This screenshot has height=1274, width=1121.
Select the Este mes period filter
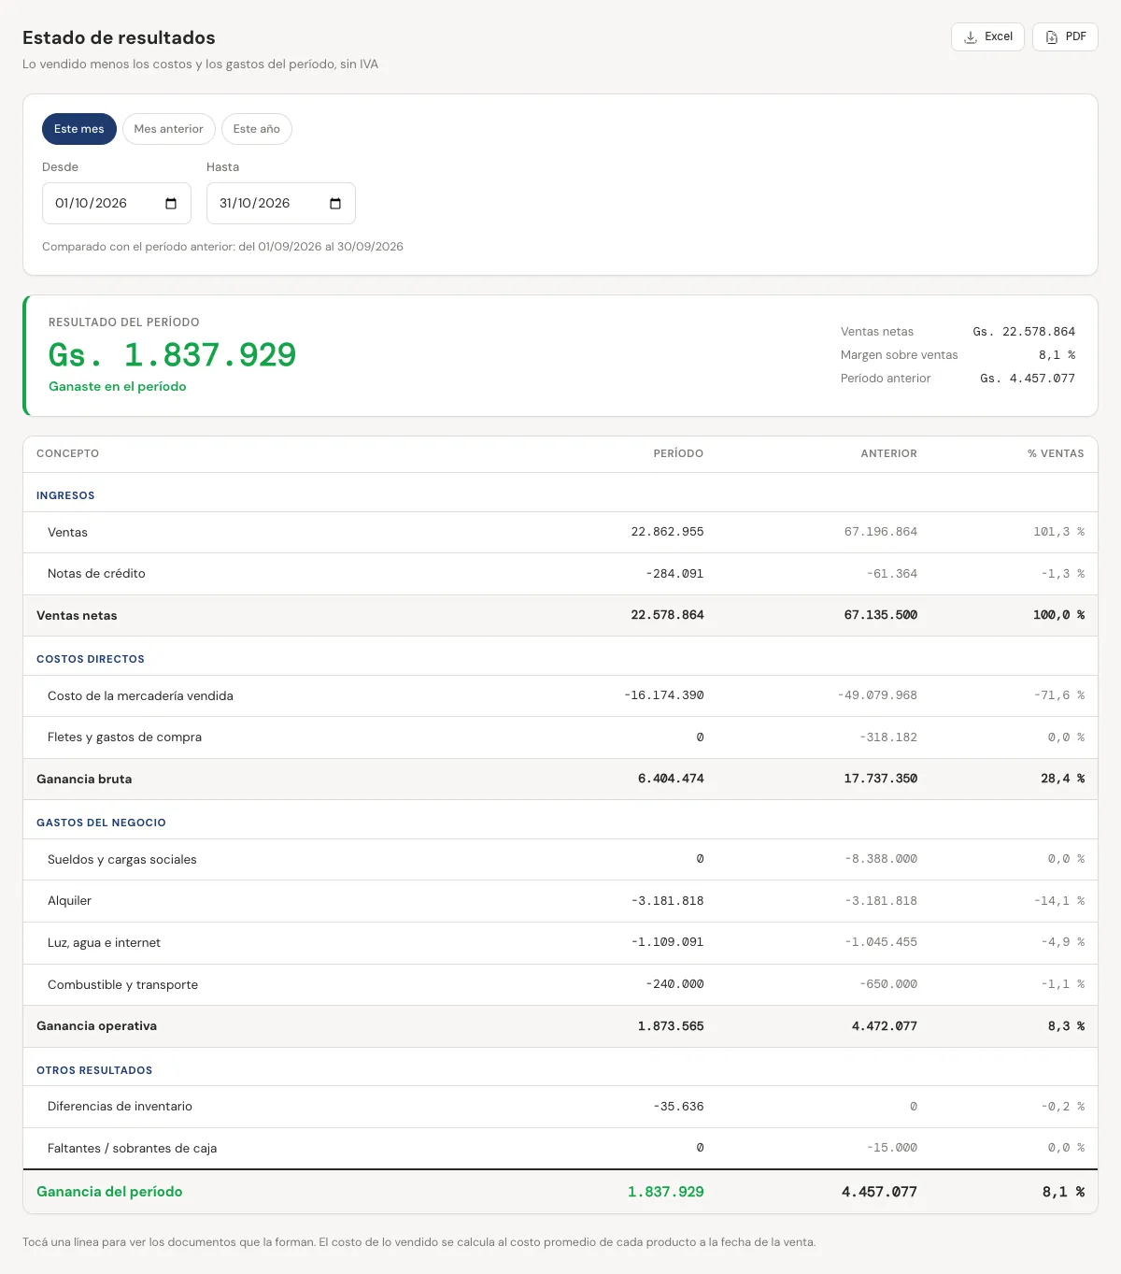79,129
